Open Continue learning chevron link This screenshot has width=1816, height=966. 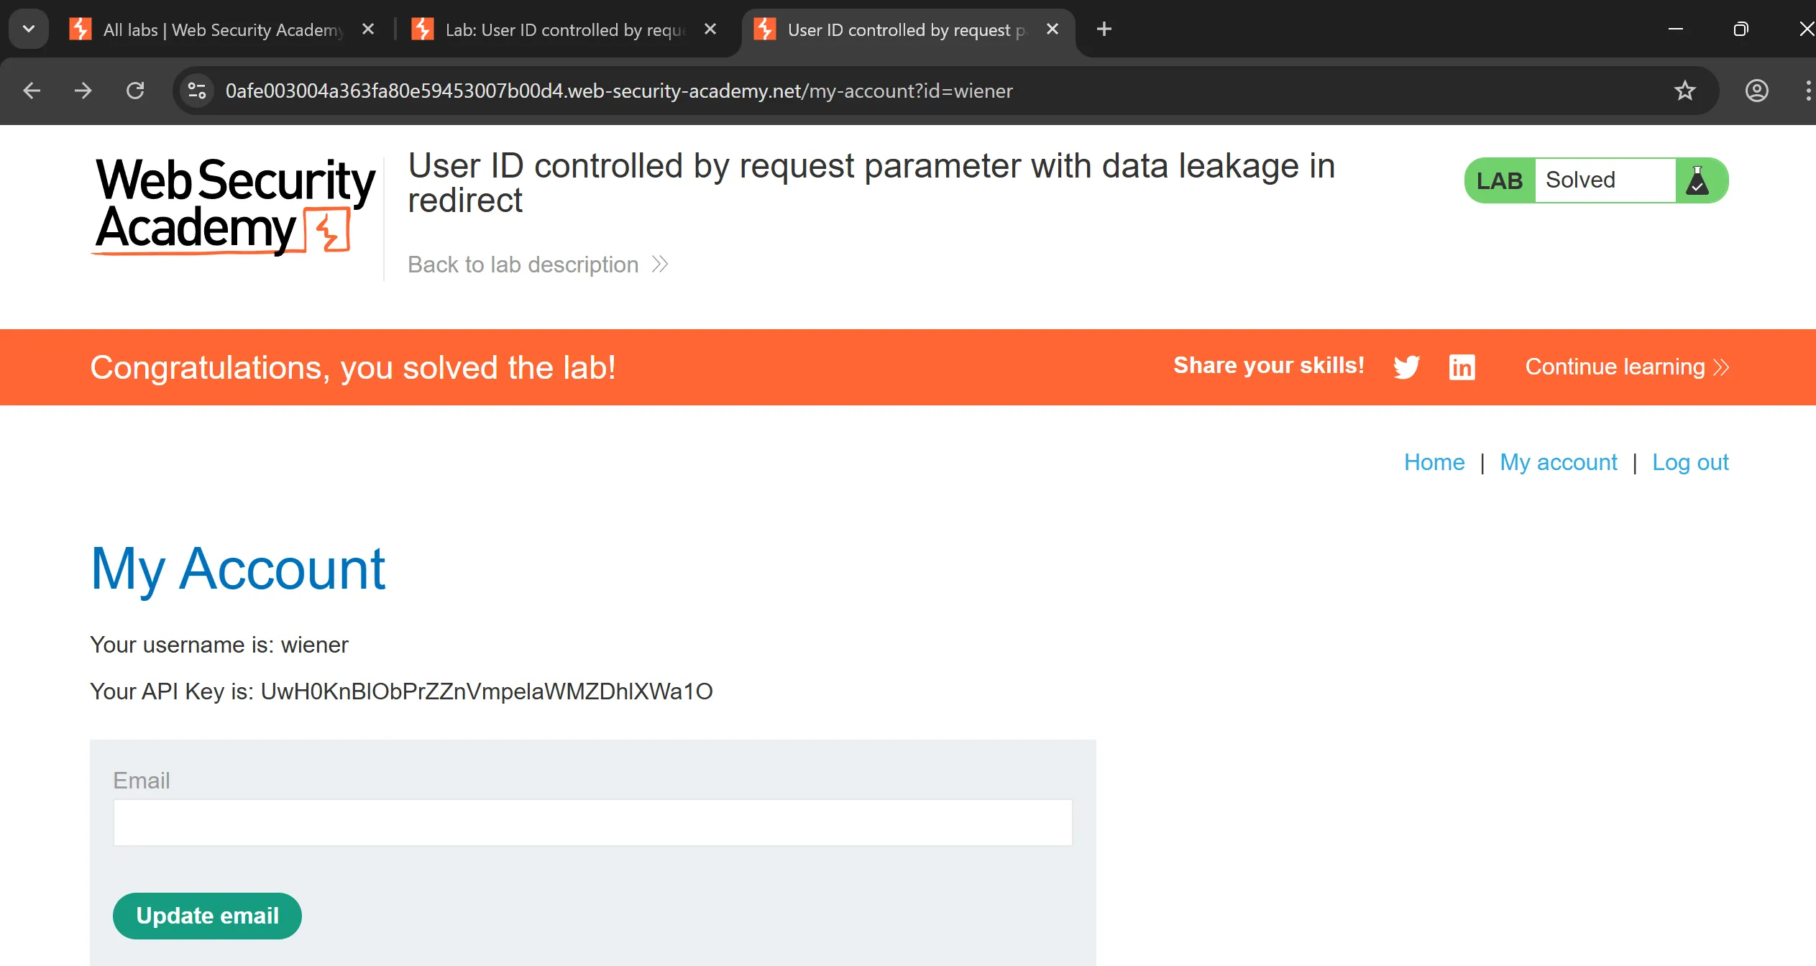point(1626,367)
